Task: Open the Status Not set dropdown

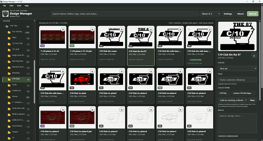Action: pyautogui.click(x=237, y=69)
